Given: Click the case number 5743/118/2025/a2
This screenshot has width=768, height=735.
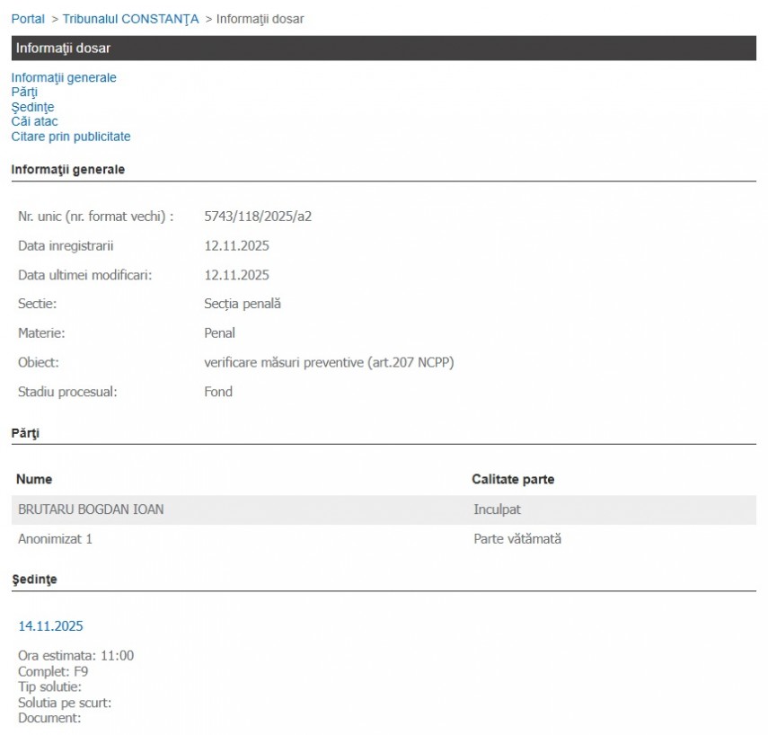Looking at the screenshot, I should (x=258, y=217).
